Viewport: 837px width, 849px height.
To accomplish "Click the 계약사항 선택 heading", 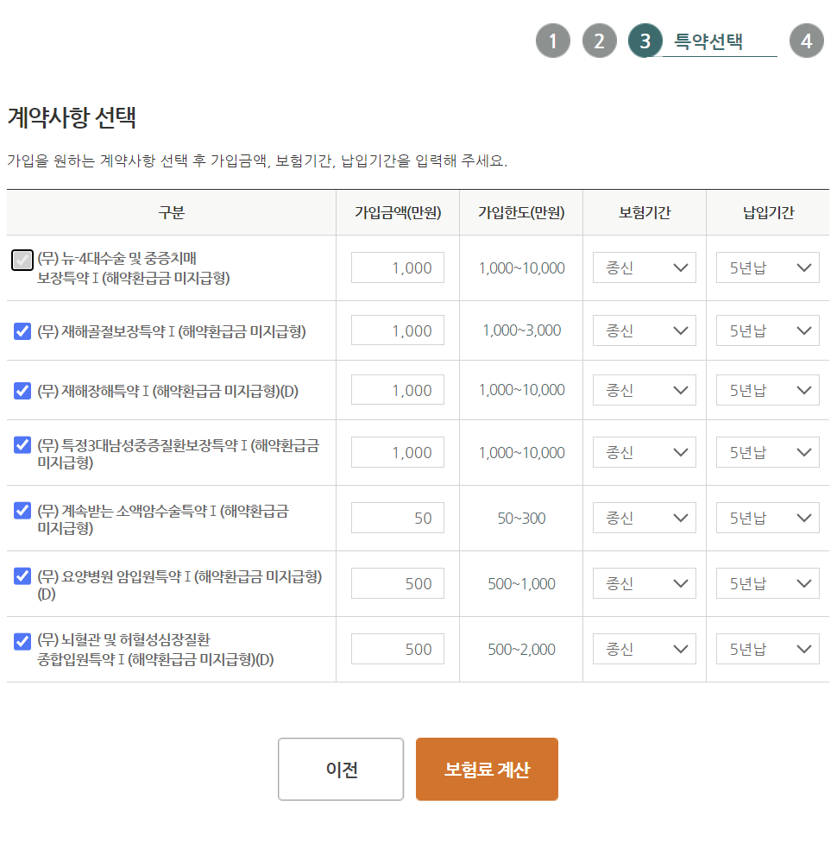I will pos(72,117).
